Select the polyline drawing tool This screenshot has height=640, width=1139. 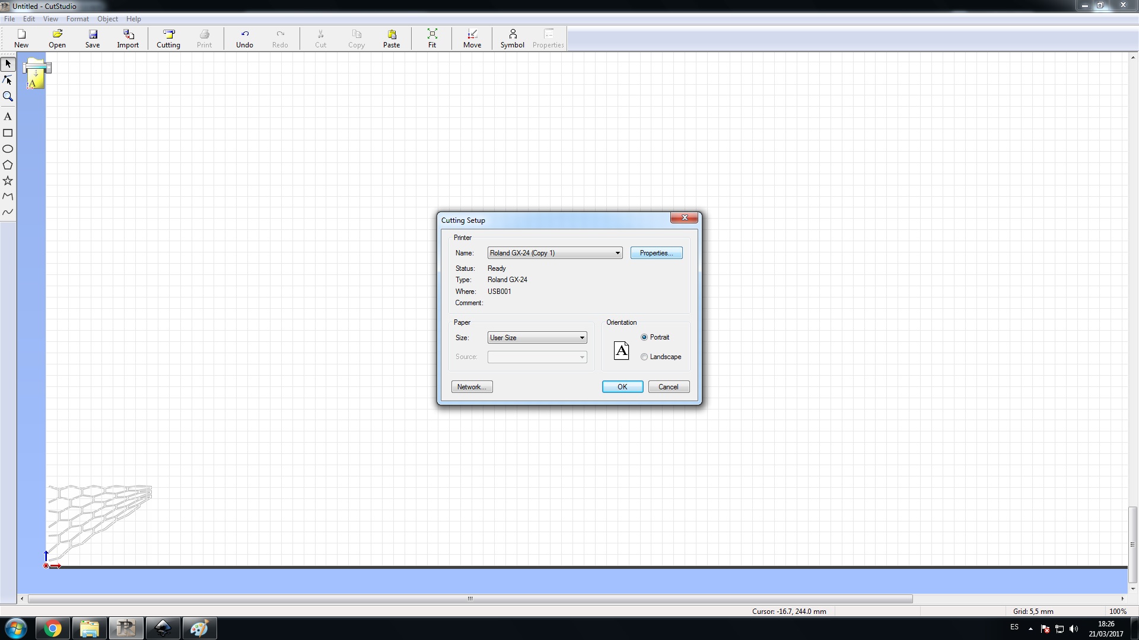point(8,196)
